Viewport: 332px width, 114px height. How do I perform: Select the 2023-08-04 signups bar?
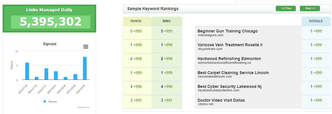(85, 68)
